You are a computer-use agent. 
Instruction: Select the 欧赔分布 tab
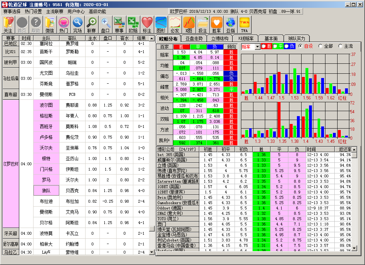tap(168, 38)
